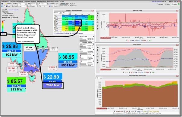This screenshot has height=117, width=182.
Task: Open the Product Energy dropdown
Action: pyautogui.click(x=22, y=4)
